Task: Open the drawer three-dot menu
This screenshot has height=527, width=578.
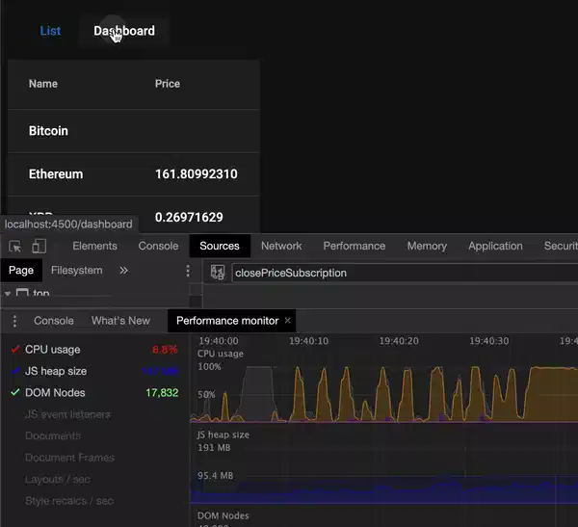Action: pos(14,321)
